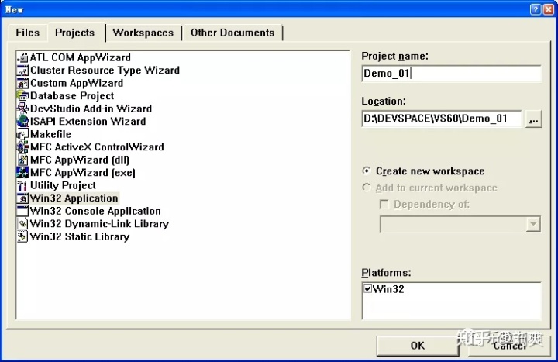
Task: Click the Win32 Dynamic-Link Library icon
Action: point(22,224)
